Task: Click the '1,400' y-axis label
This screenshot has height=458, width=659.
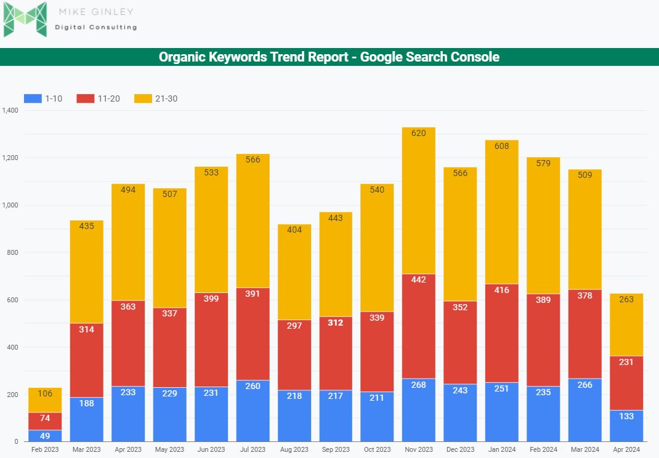Action: click(x=10, y=111)
